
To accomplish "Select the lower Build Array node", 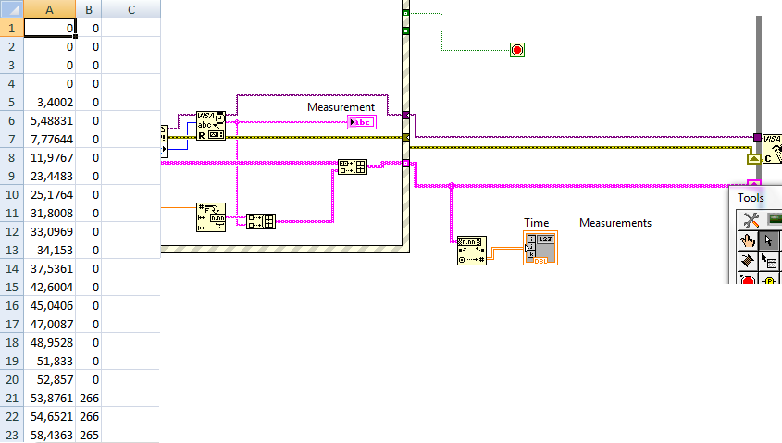I will [261, 221].
